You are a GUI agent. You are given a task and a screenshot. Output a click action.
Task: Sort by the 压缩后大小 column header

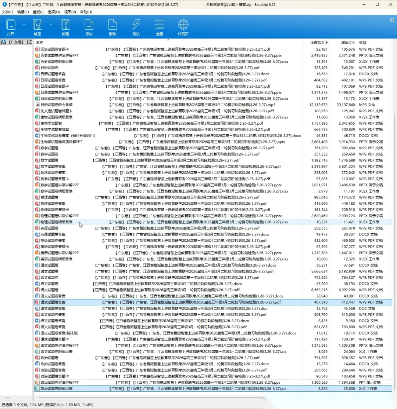[319, 43]
